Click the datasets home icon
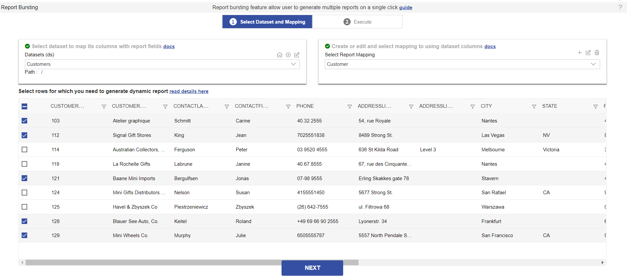This screenshot has height=280, width=627. [280, 55]
